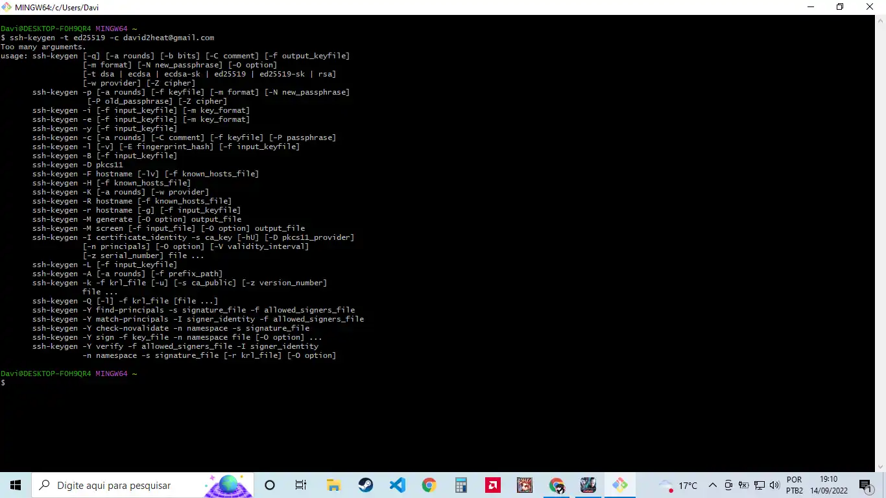
Task: Launch Visual Studio Code from taskbar
Action: [x=397, y=485]
